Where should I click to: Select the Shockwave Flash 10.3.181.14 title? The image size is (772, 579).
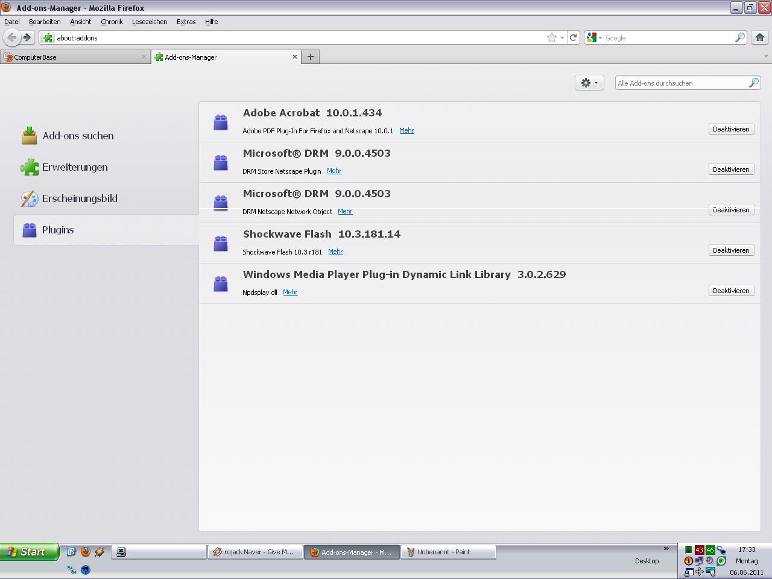pos(321,234)
